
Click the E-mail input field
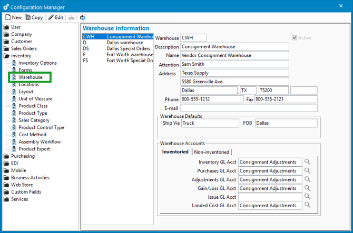pyautogui.click(x=249, y=108)
